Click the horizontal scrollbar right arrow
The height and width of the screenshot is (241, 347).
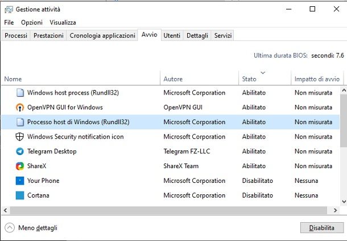pyautogui.click(x=335, y=210)
